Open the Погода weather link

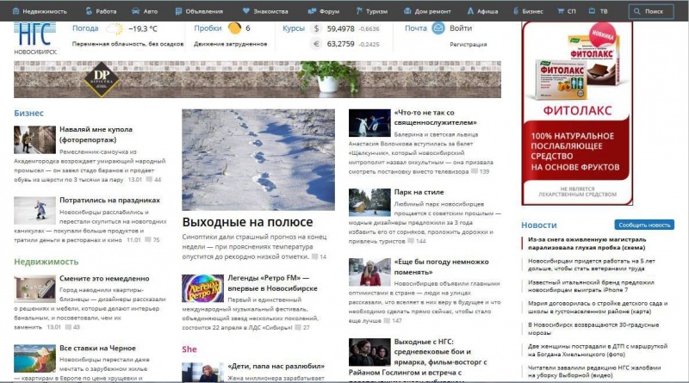click(x=85, y=28)
